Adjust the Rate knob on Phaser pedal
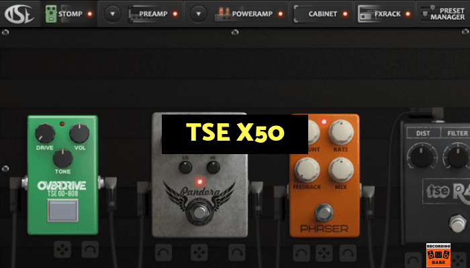Image resolution: width=470 pixels, height=268 pixels. (x=341, y=133)
